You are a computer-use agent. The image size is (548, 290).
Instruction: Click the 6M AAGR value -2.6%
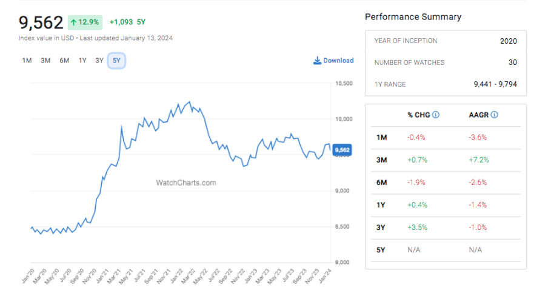tap(478, 182)
